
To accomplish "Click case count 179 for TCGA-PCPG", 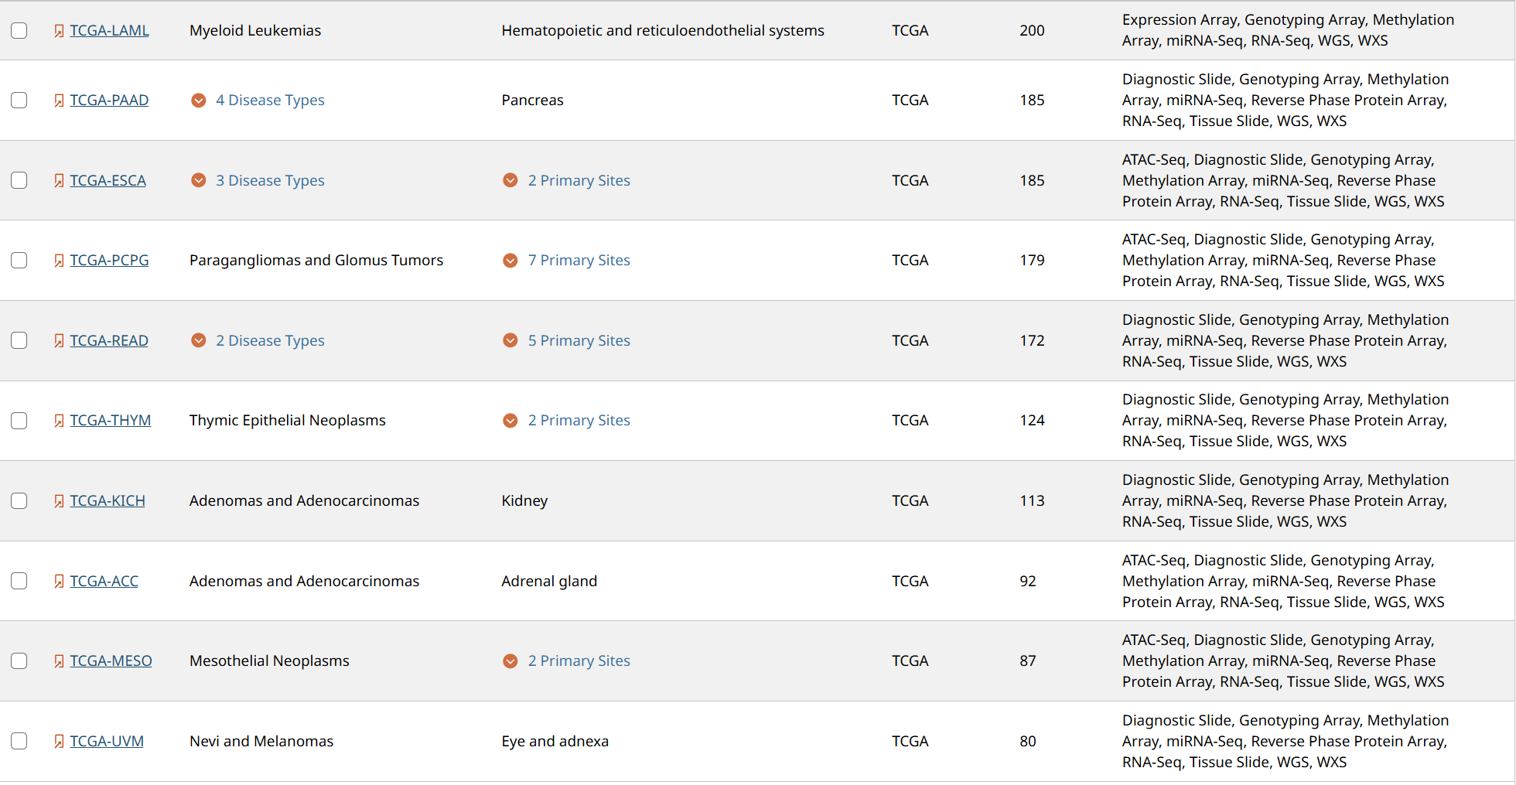I will [x=1032, y=260].
